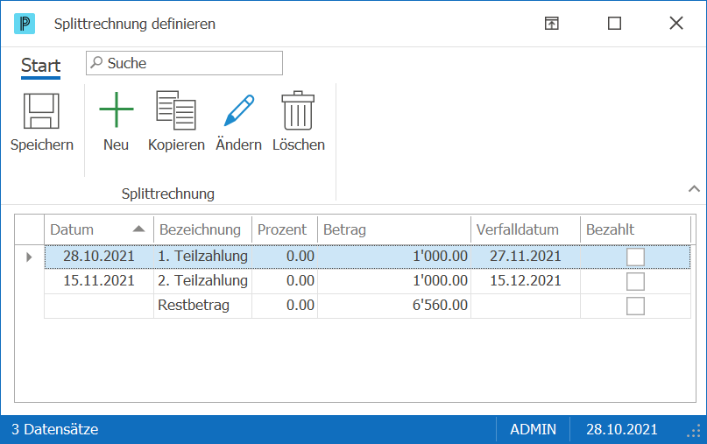Collapse the ribbon with the chevron
Image resolution: width=707 pixels, height=444 pixels.
click(694, 189)
